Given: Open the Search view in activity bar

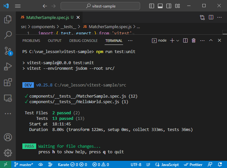Looking at the screenshot, I should [8, 35].
